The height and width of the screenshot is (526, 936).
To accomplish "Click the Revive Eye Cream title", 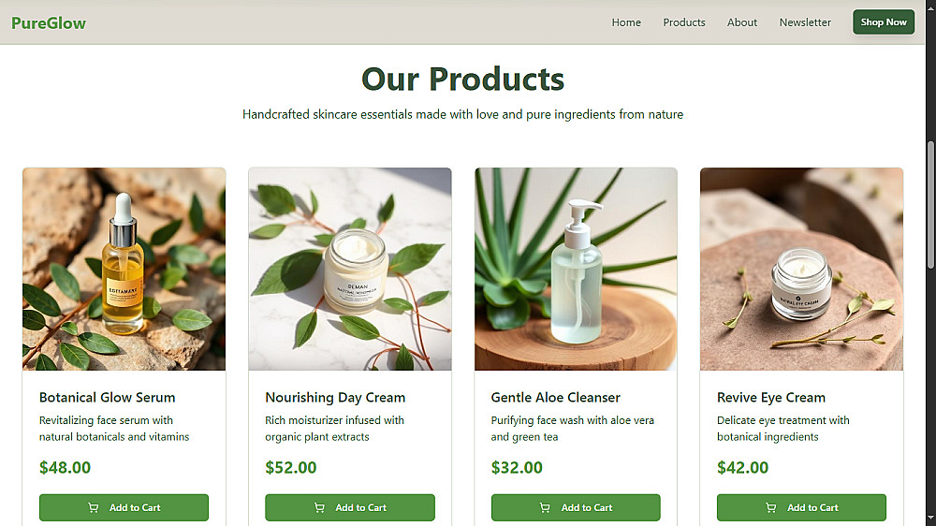I will 771,398.
